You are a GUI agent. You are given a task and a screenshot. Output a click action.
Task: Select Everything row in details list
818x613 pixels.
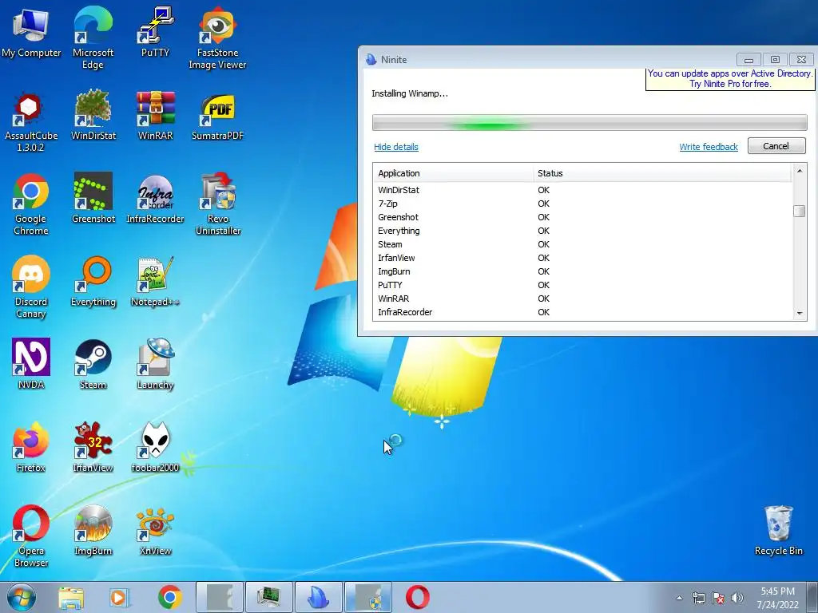tap(582, 231)
